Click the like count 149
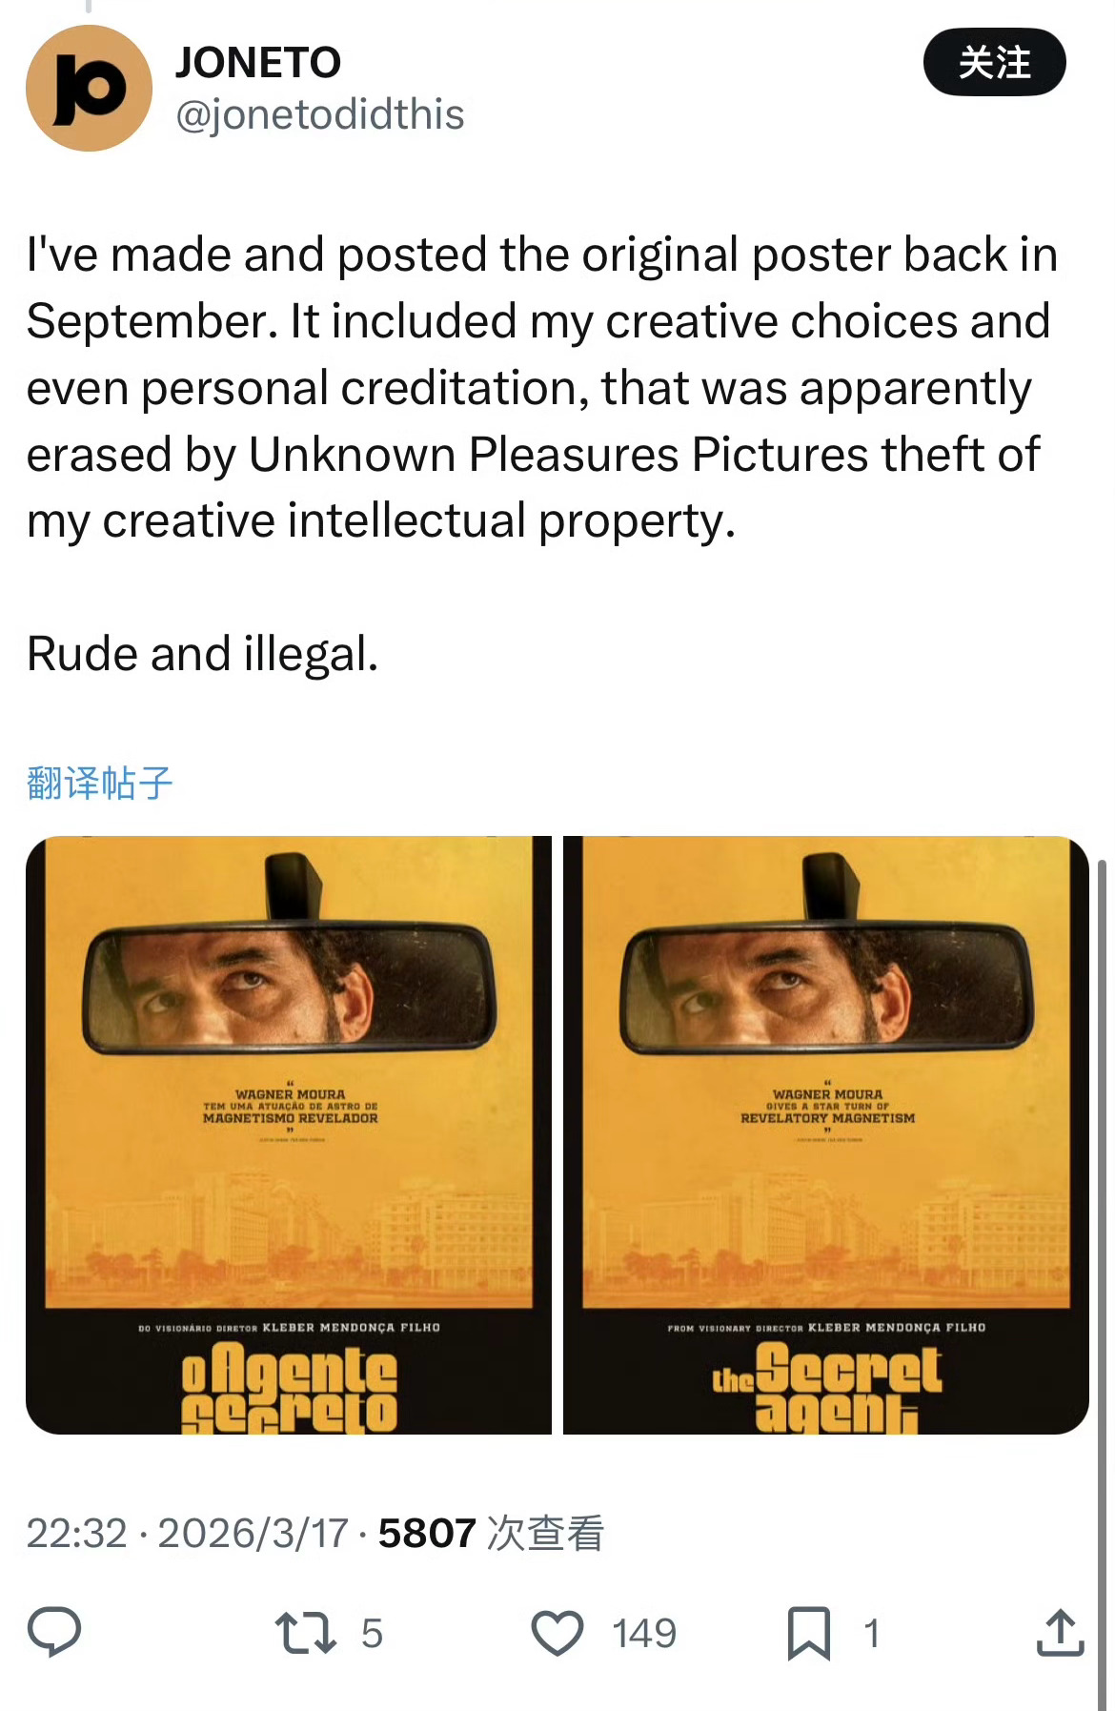 (644, 1633)
